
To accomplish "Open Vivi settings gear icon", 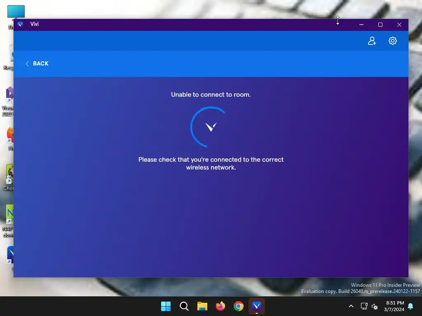I will pos(393,41).
